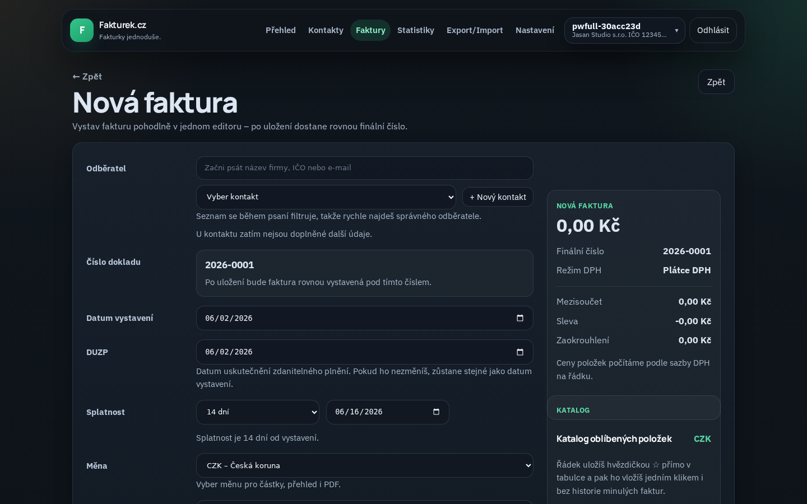Click the Datum vystavení date field
The width and height of the screenshot is (807, 504).
pos(365,318)
